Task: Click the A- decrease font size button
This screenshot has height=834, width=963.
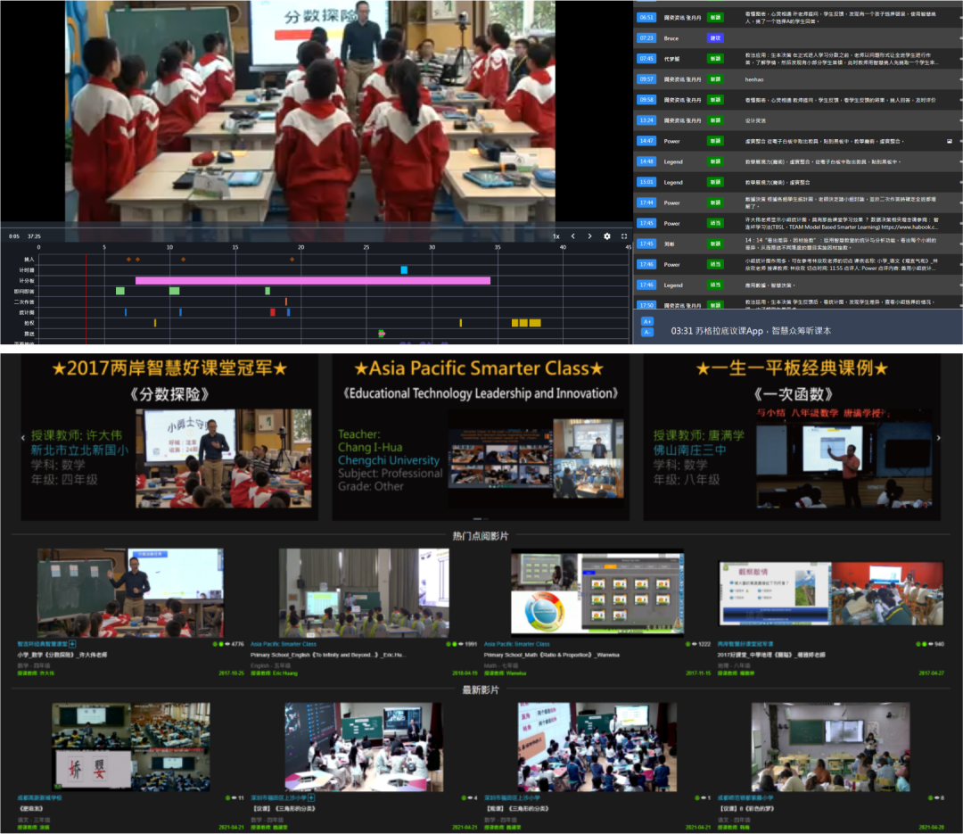Action: 647,333
